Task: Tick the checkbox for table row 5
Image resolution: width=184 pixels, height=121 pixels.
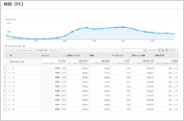Action: pos(5,87)
